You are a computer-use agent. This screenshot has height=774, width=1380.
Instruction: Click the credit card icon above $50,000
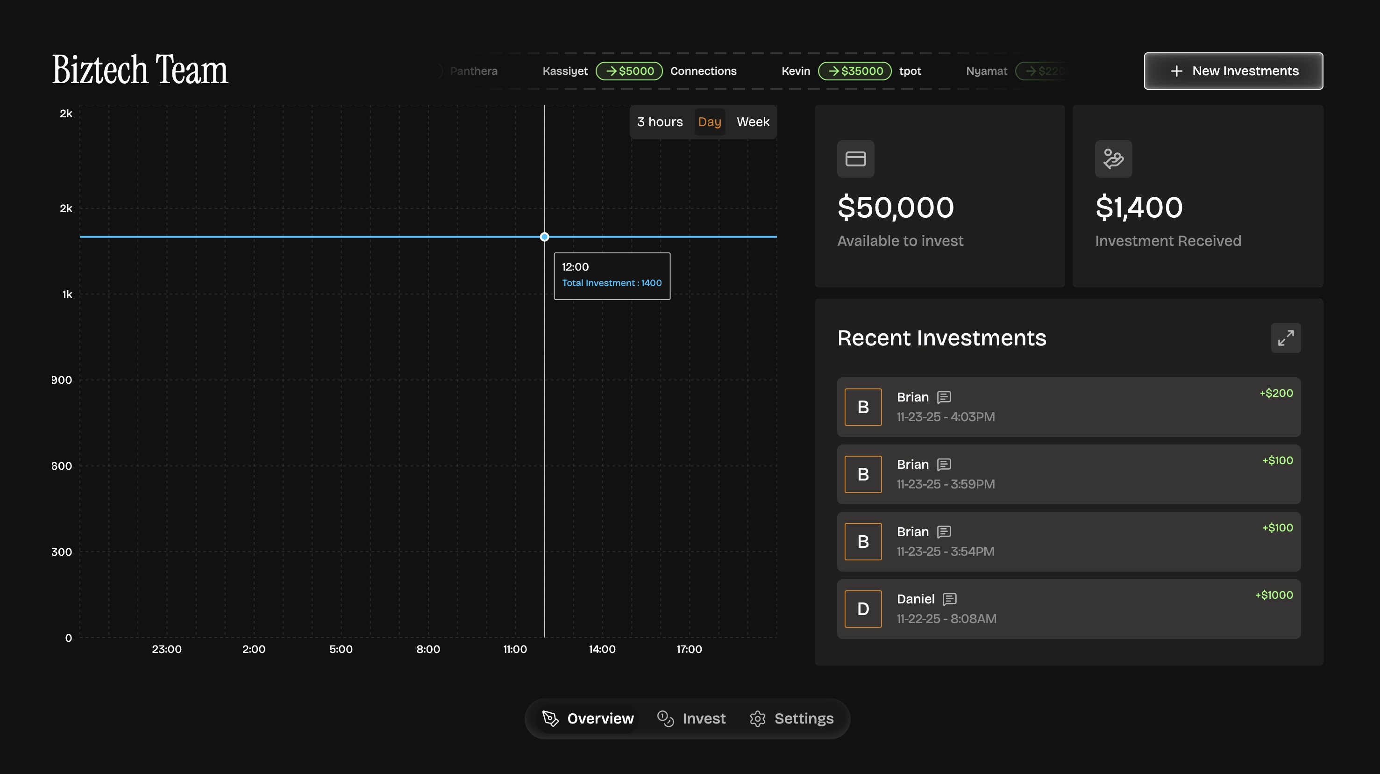[855, 158]
